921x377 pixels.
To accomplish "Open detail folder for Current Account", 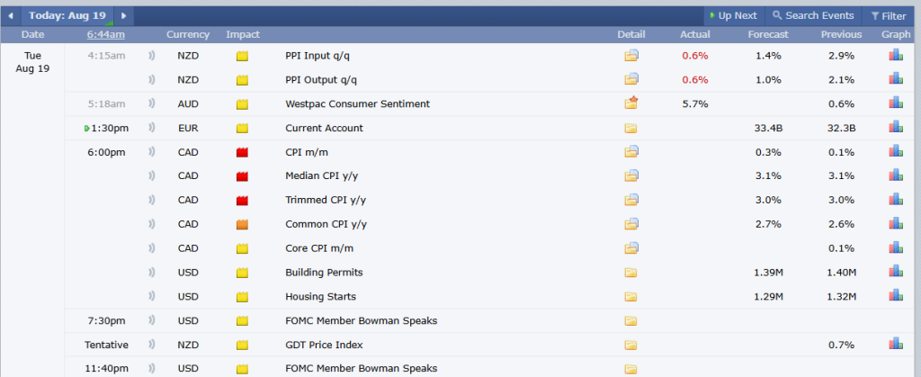I will click(x=631, y=128).
